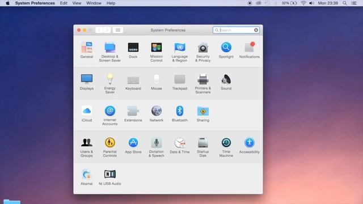Open Language & Region preferences

coord(180,52)
